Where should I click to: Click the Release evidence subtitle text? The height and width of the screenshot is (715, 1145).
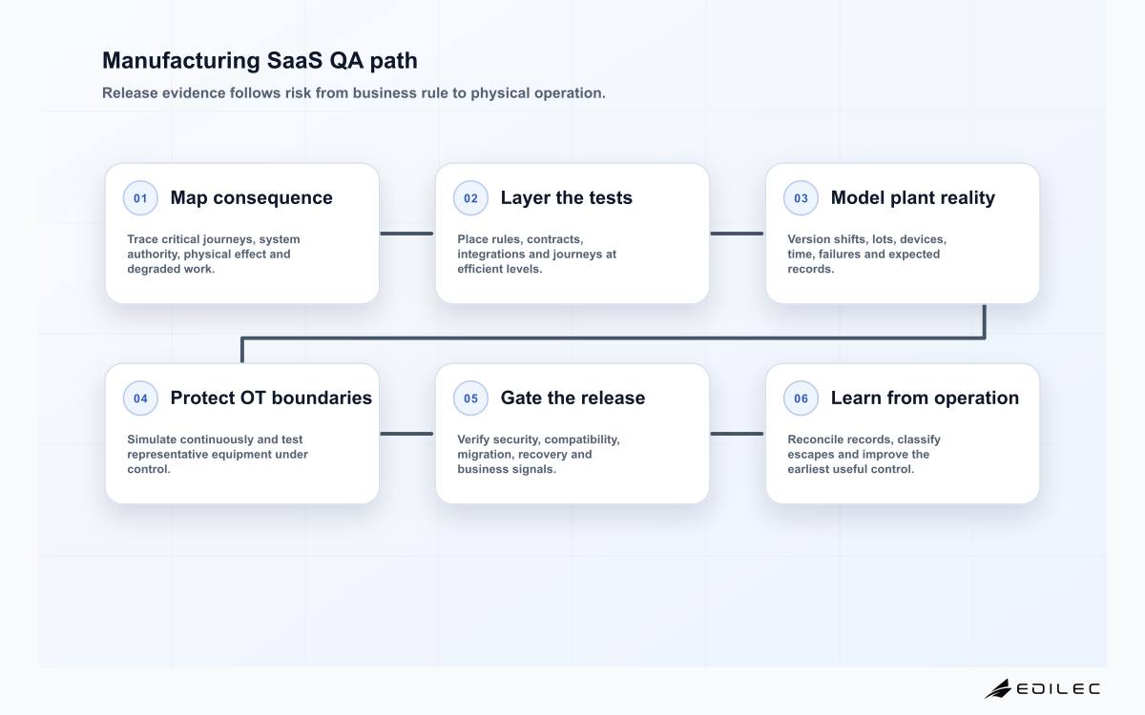click(354, 93)
